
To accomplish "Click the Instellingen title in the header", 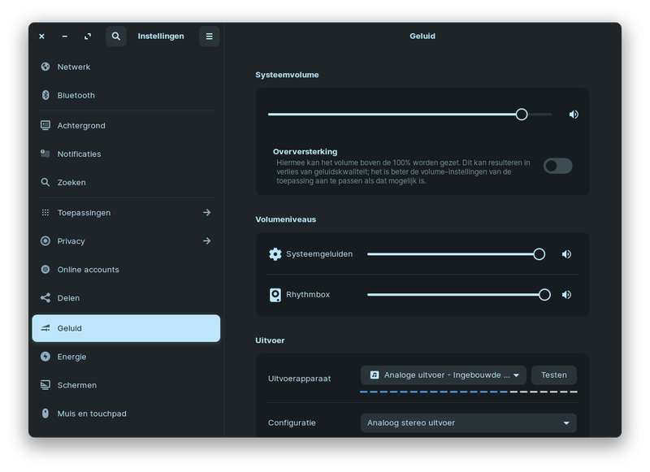I will [161, 36].
